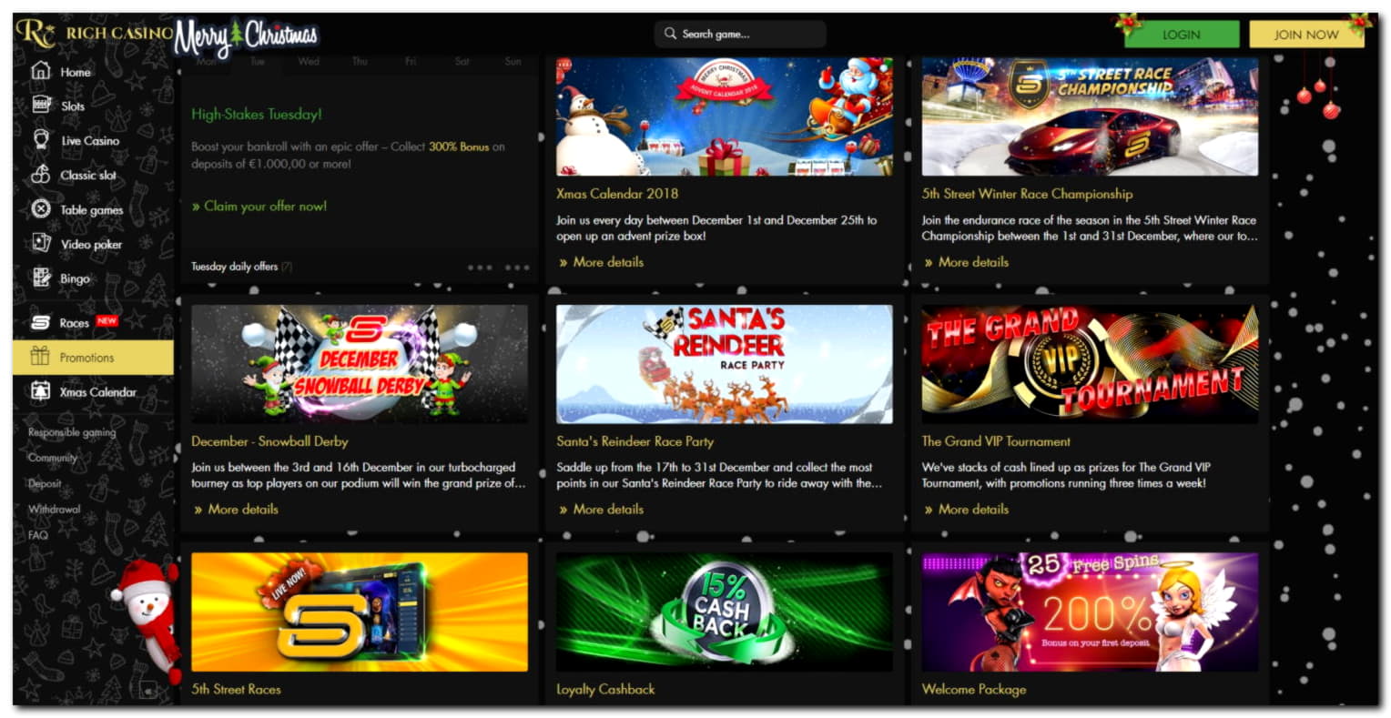Open Races via the 5th Street icon
This screenshot has height=718, width=1391.
pyautogui.click(x=41, y=322)
